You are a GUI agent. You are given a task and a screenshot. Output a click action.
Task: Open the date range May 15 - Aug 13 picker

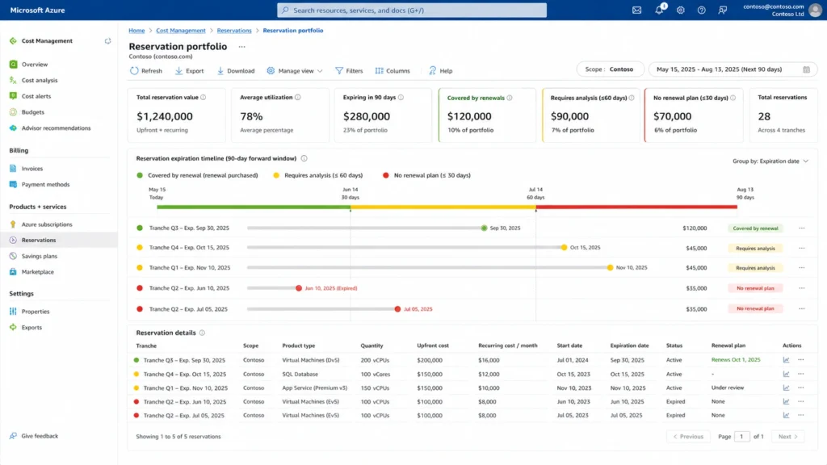(x=733, y=69)
